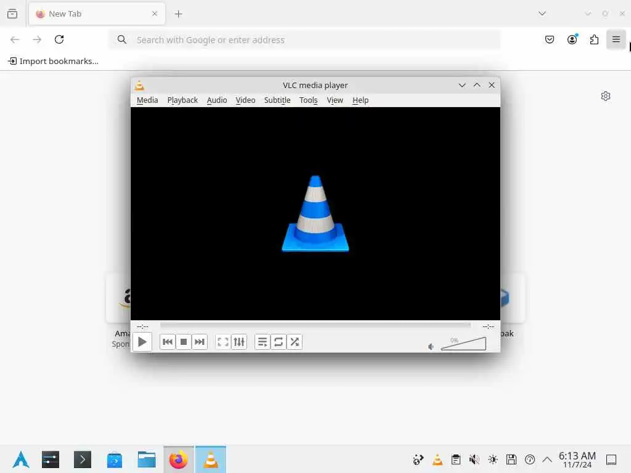Click the muted audio volume tray icon
The width and height of the screenshot is (631, 473).
(x=474, y=459)
